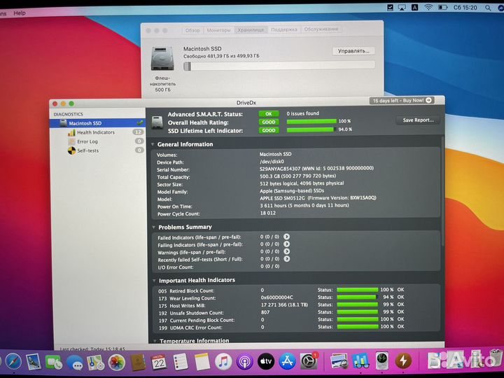Click the menu bar clock 'Сб 15:20'
504x378 pixels.
[465, 8]
